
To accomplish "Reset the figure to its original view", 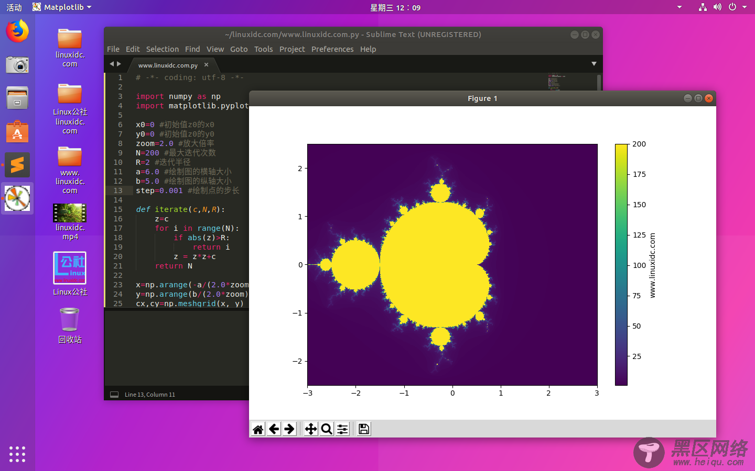I will (258, 429).
